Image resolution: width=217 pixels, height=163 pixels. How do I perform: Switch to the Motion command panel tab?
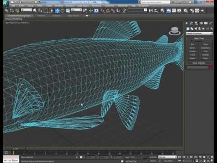pos(201,23)
